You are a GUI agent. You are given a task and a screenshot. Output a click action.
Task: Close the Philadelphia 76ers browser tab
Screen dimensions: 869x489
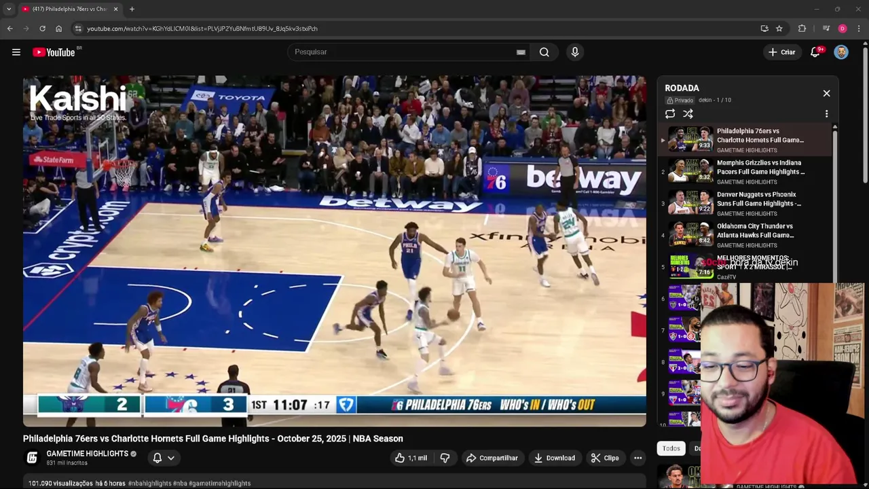(x=115, y=9)
